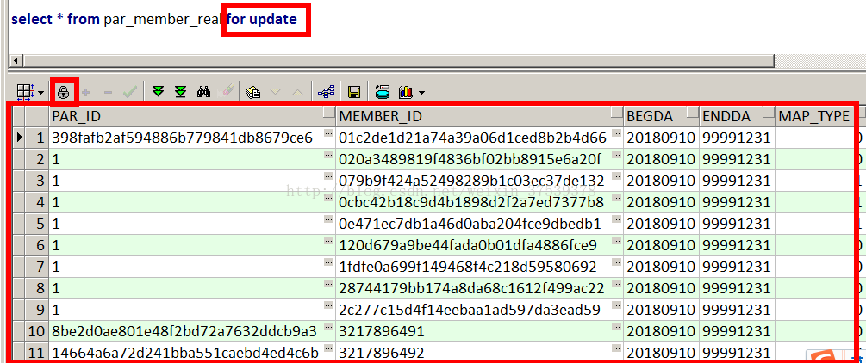
Task: Click the SQL editor scroll-left arrow
Action: pos(16,60)
